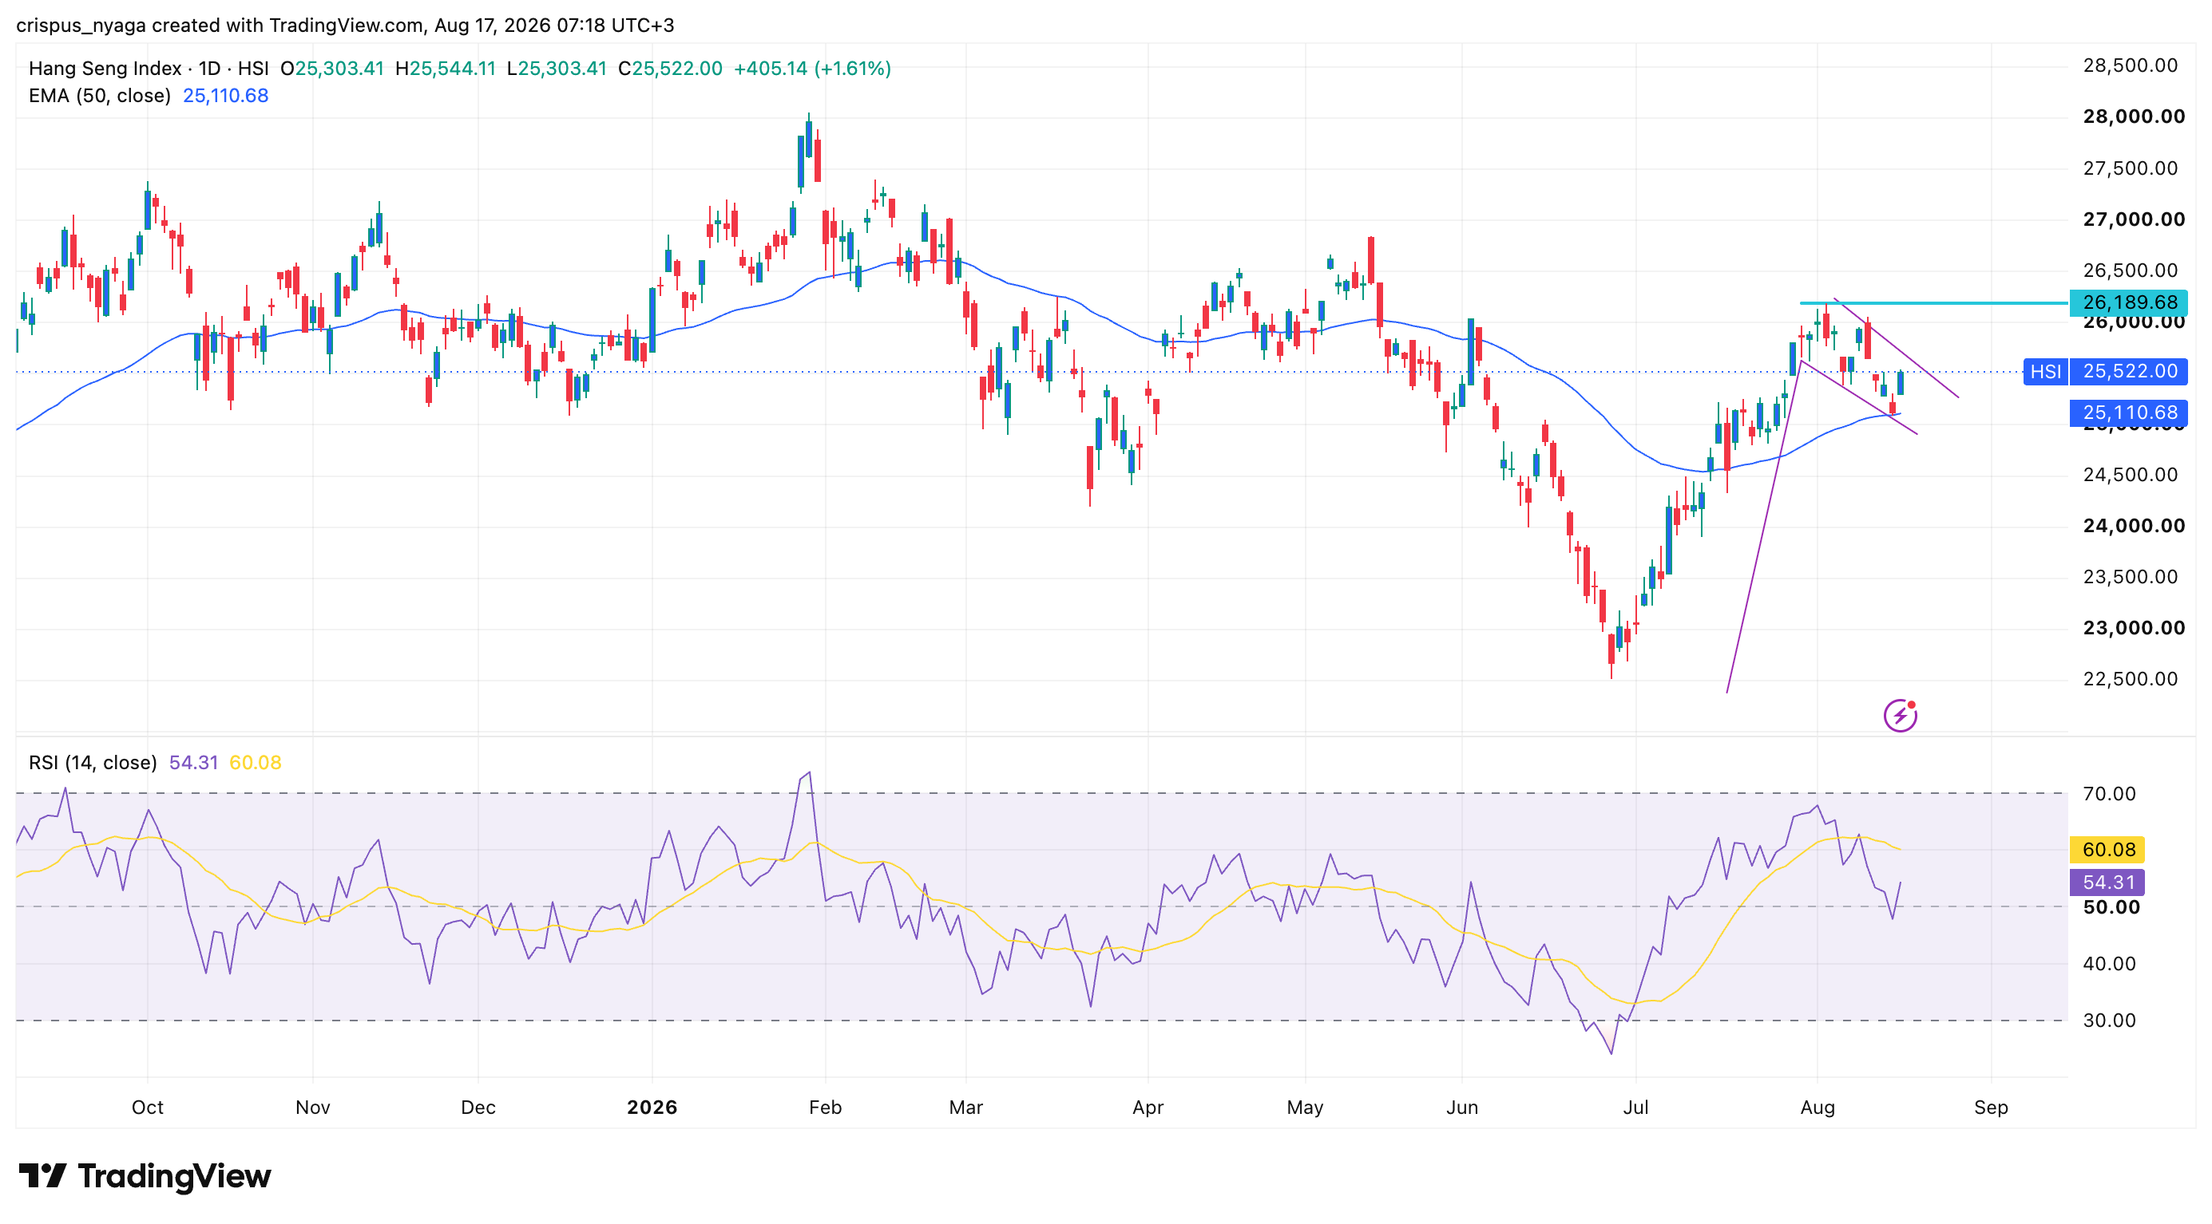
Task: Click the crispus_nyaga attribution header text
Action: pos(345,25)
